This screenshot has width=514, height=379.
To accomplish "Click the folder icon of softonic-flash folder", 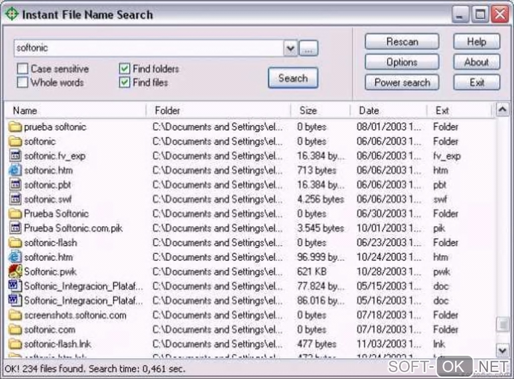I will pos(15,242).
